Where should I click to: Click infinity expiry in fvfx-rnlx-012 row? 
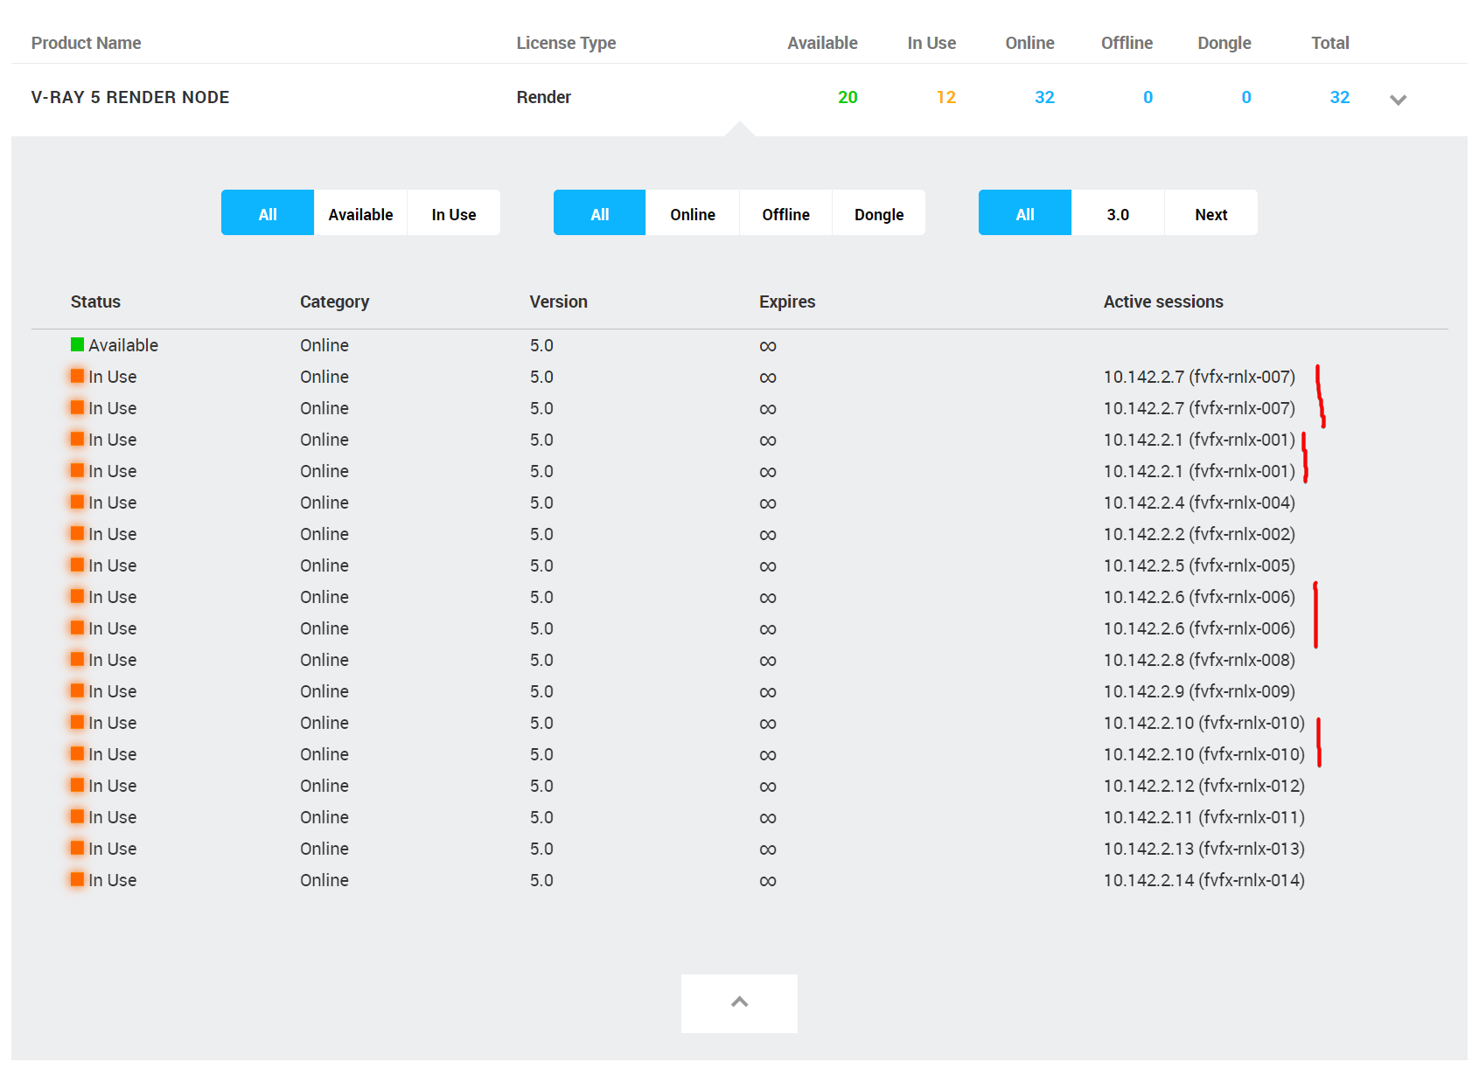(x=768, y=787)
